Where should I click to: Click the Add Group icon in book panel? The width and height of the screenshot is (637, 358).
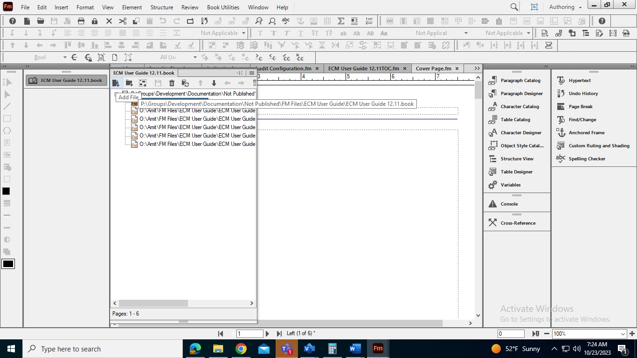[x=143, y=83]
